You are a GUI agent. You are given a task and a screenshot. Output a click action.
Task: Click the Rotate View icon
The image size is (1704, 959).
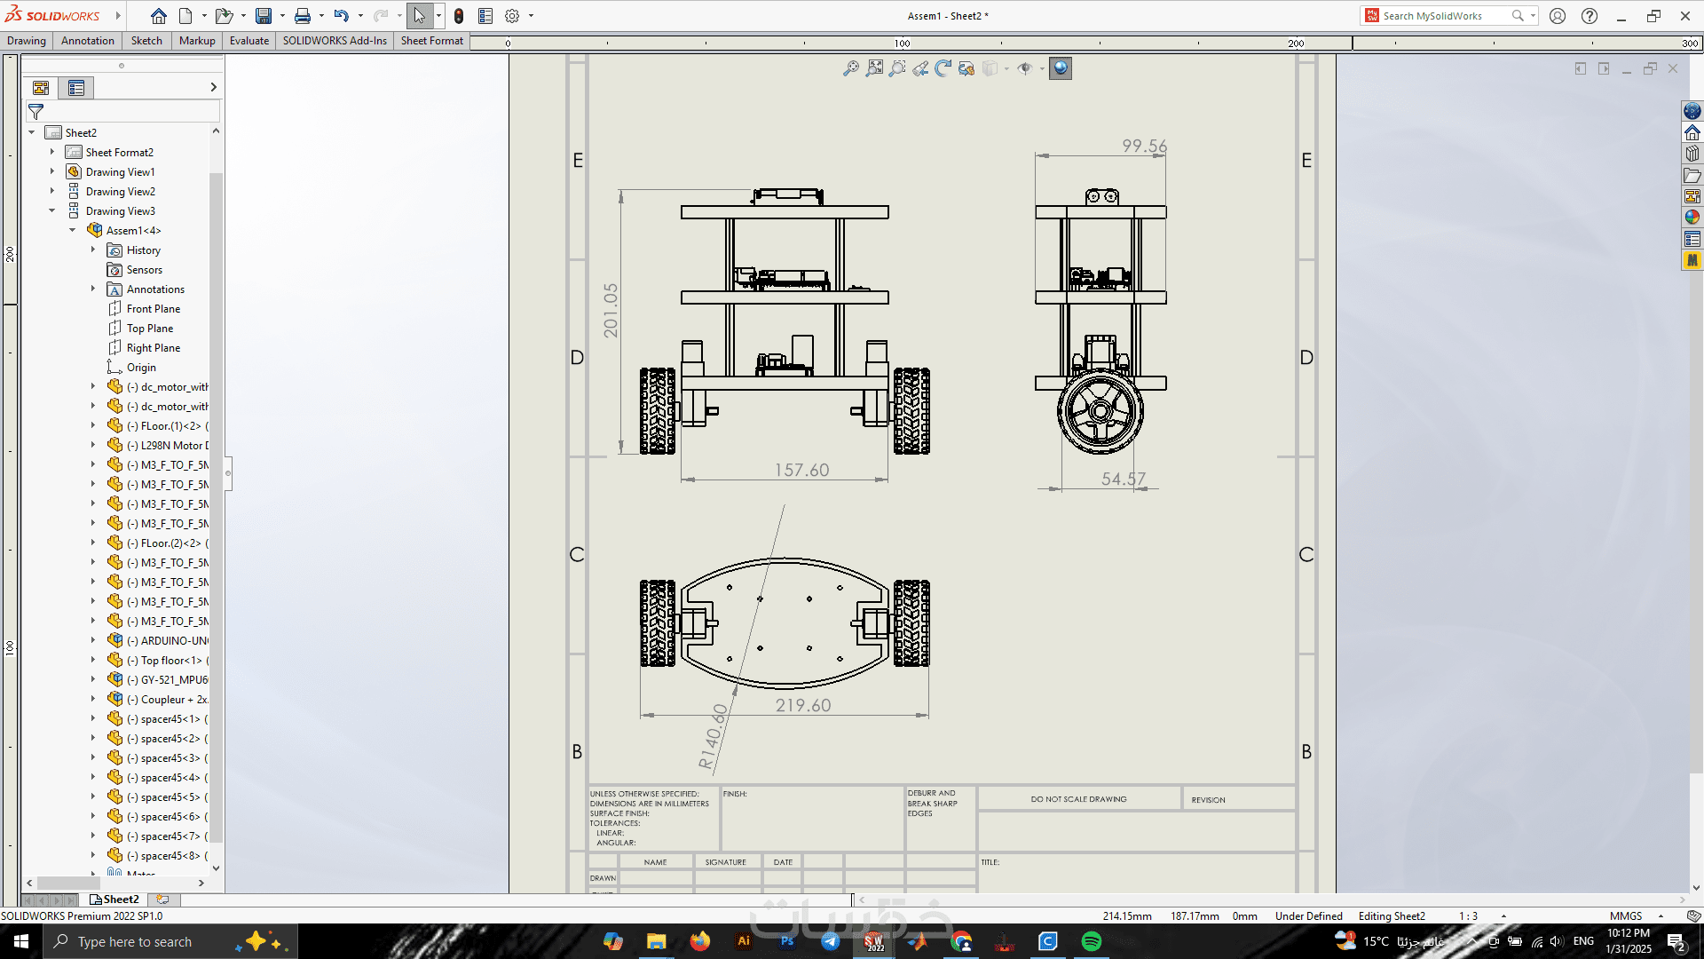pyautogui.click(x=943, y=68)
